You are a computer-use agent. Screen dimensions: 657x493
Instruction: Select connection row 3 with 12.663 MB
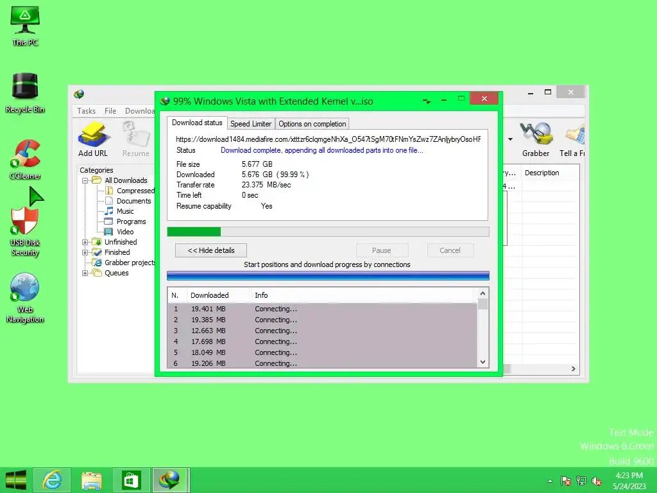(x=322, y=331)
